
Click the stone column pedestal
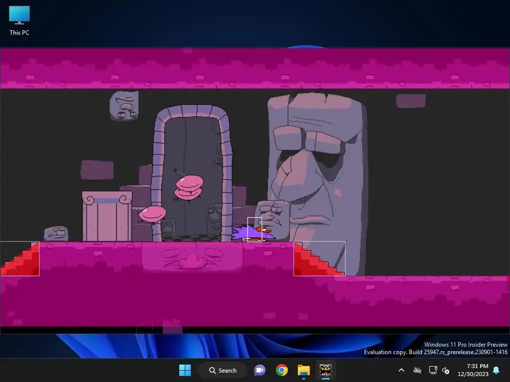[107, 216]
